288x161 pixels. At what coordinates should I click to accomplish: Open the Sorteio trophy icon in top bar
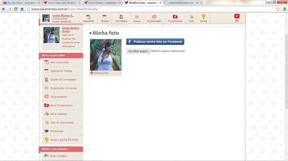(204, 17)
